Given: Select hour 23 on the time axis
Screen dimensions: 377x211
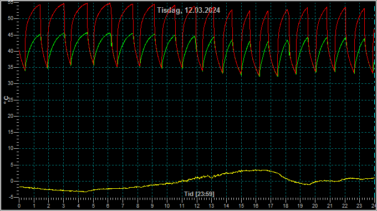Looking at the screenshot, I should click(359, 206).
